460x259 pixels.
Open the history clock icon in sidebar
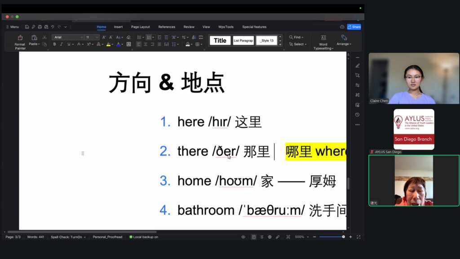click(x=358, y=115)
